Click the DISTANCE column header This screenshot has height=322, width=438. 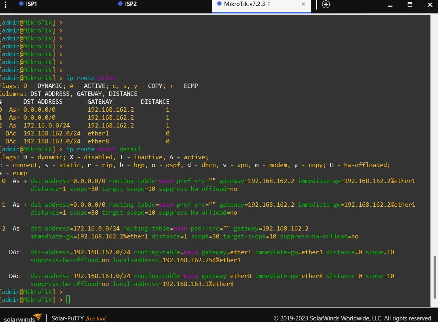click(155, 102)
